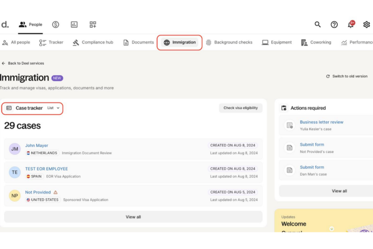
Task: Click the 29 cases heading
Action: click(22, 125)
